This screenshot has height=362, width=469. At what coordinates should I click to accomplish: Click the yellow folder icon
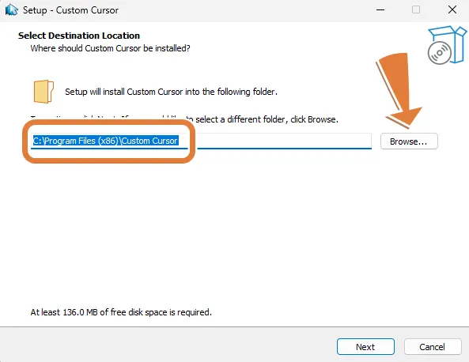click(43, 92)
